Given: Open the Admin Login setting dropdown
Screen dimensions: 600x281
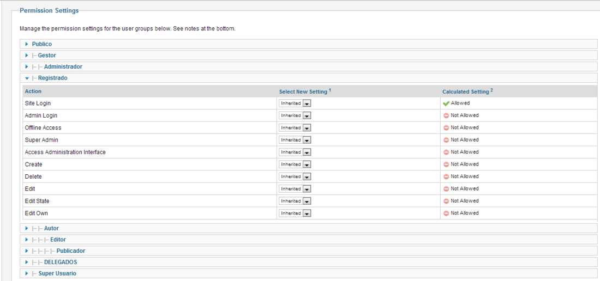Looking at the screenshot, I should point(295,115).
